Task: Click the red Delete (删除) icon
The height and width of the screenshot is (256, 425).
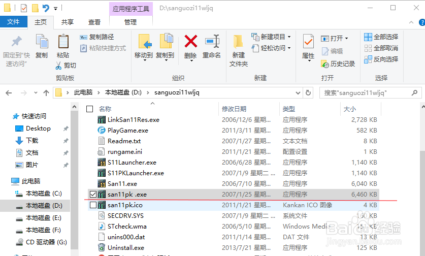Action: click(191, 42)
